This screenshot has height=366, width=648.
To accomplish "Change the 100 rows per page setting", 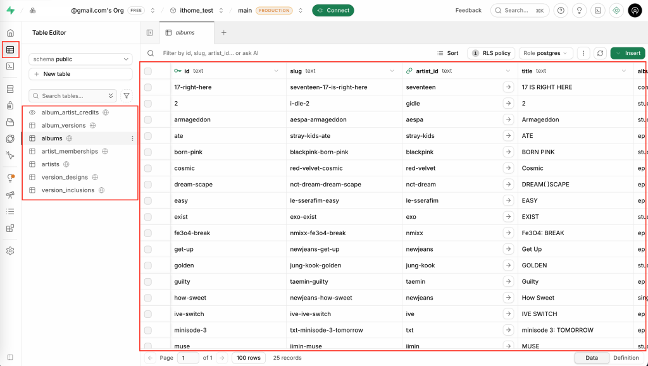I will point(249,358).
